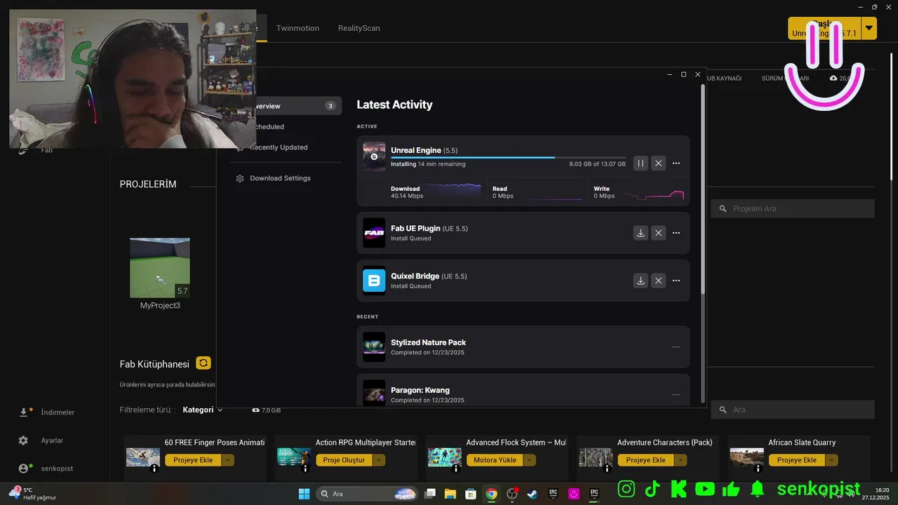Click the '9.03 GB of 13.07 GB' text
Image resolution: width=898 pixels, height=505 pixels.
click(x=597, y=164)
